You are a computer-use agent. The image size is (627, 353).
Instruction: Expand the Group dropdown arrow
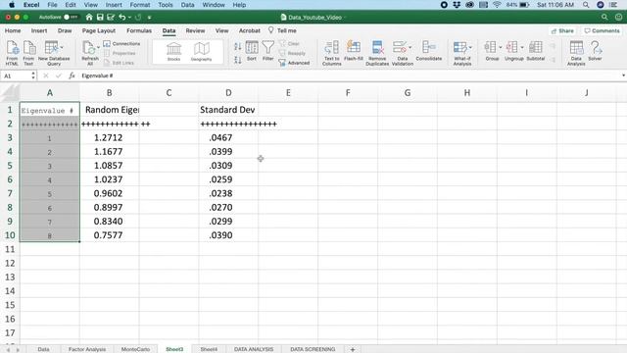click(501, 47)
